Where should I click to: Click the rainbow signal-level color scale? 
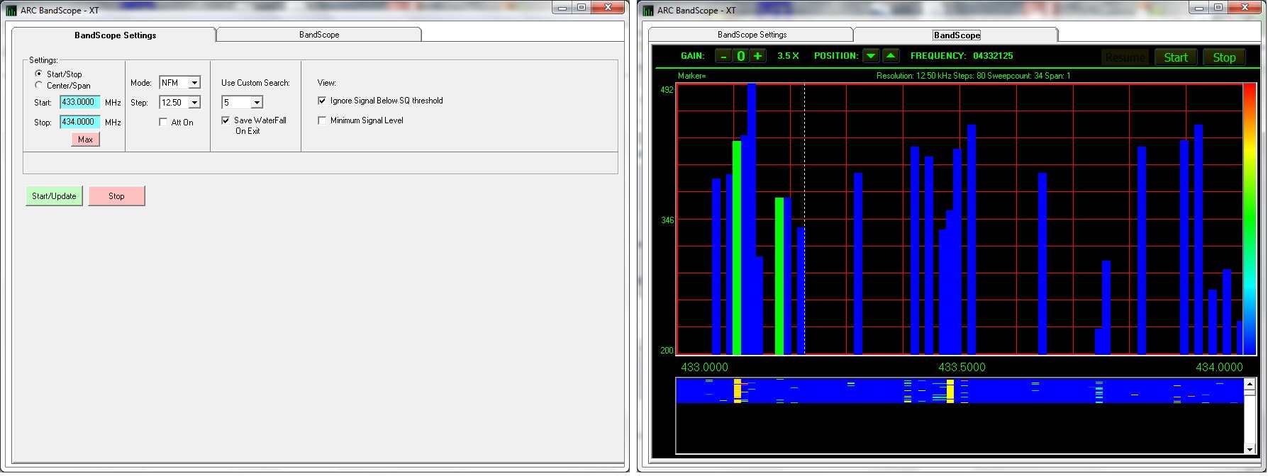tap(1250, 219)
